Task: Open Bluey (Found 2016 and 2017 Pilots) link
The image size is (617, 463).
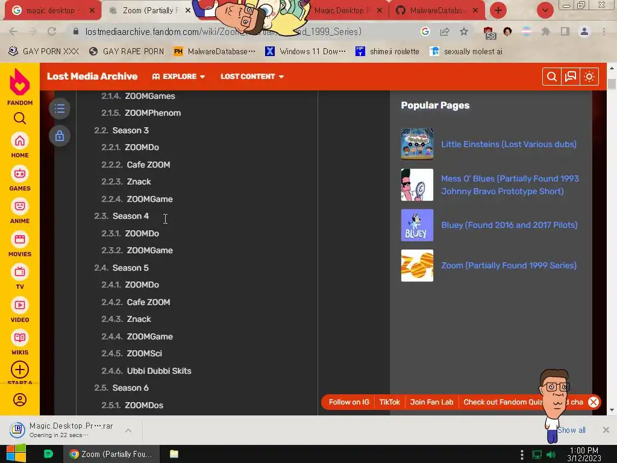Action: coord(509,225)
